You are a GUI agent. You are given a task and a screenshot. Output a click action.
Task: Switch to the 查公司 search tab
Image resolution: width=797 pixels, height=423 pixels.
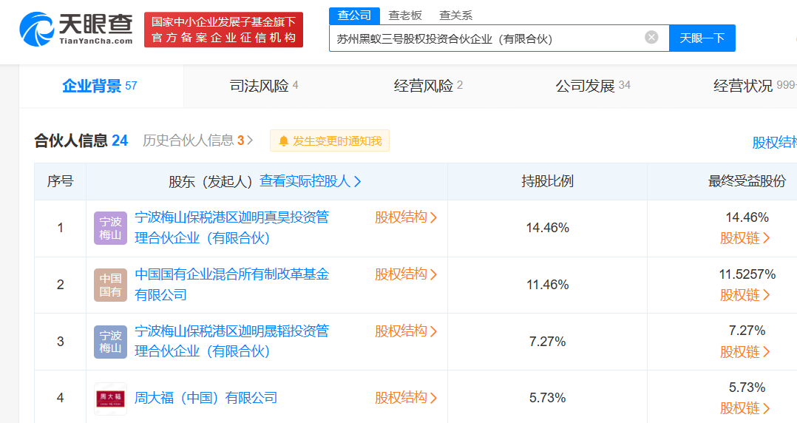click(354, 16)
